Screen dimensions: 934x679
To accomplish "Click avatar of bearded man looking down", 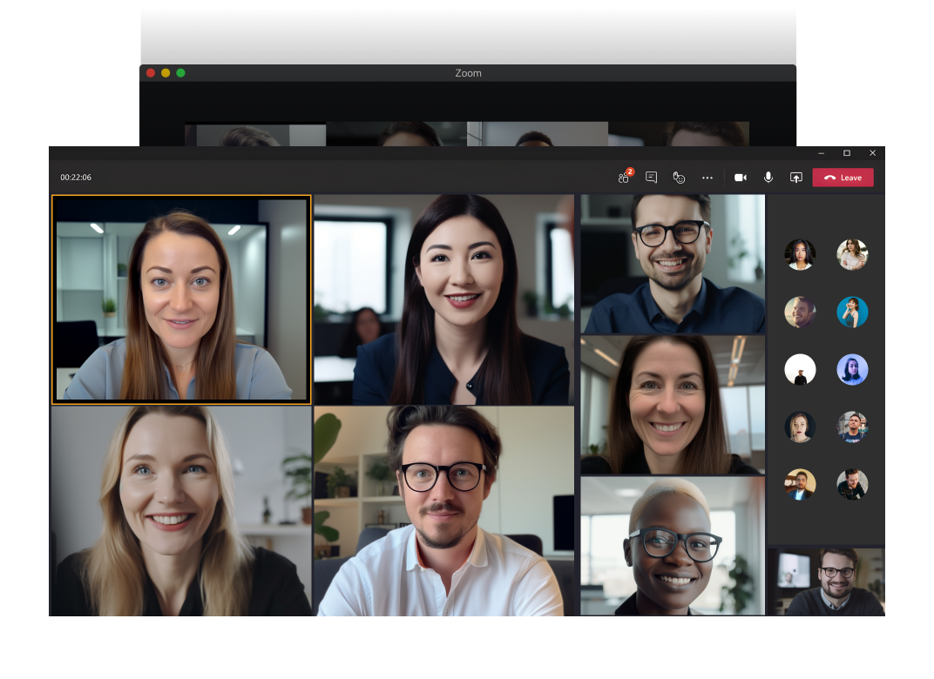I will pos(852,484).
